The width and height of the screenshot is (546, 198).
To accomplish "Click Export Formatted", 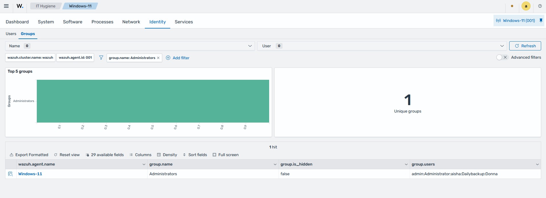I will [29, 155].
